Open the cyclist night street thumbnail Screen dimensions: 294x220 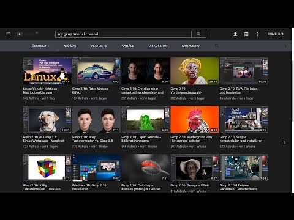pos(244,167)
